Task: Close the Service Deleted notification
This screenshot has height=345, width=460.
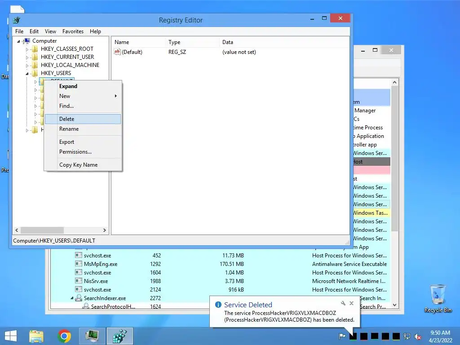Action: coord(351,303)
